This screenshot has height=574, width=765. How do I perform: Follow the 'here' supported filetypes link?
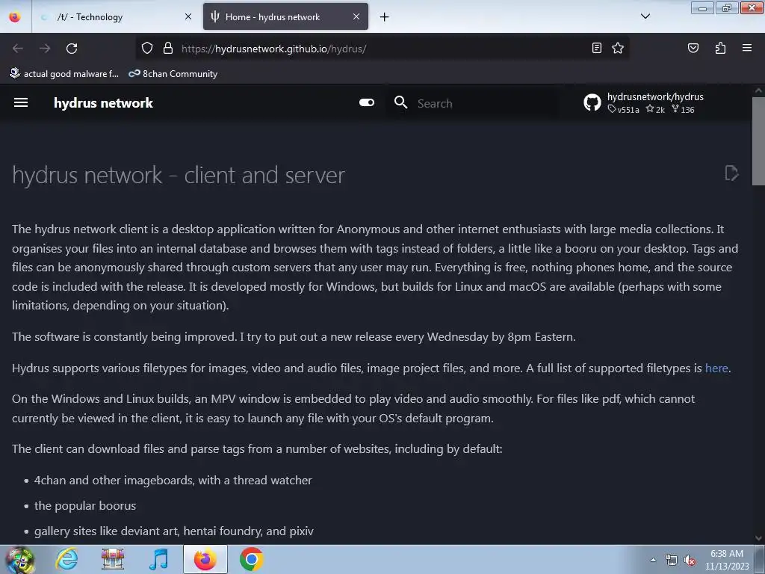(x=716, y=368)
